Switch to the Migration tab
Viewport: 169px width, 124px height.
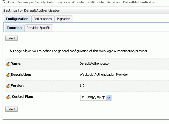click(64, 19)
